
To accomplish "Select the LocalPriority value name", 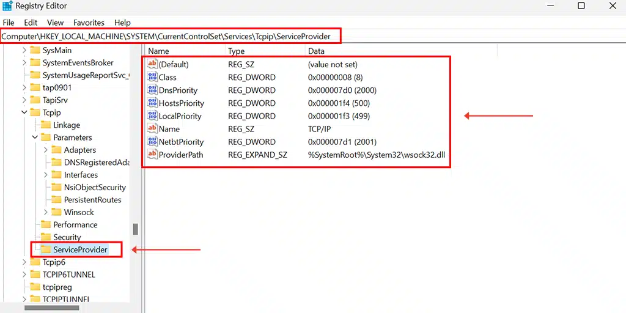I will 180,116.
